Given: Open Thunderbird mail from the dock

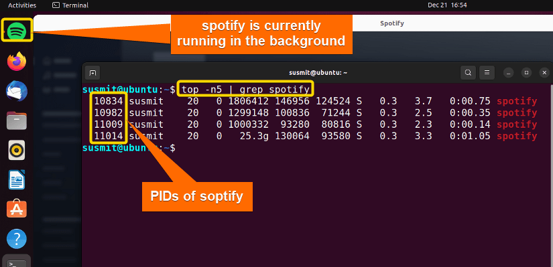Looking at the screenshot, I should click(17, 91).
